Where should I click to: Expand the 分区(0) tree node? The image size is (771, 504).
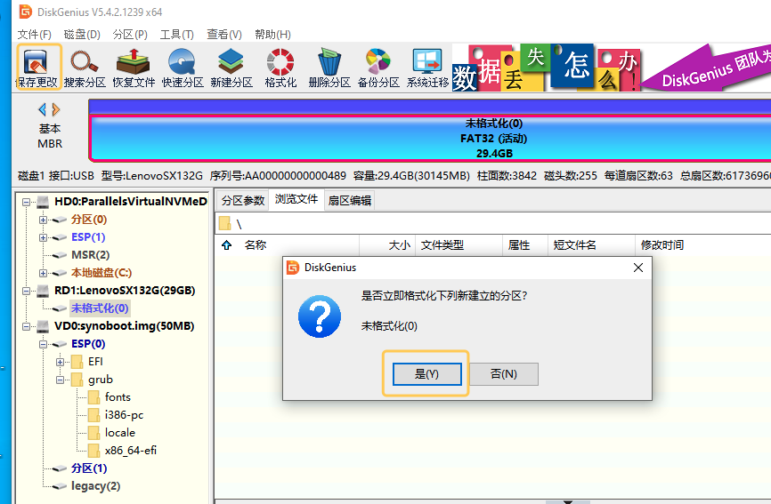(44, 220)
